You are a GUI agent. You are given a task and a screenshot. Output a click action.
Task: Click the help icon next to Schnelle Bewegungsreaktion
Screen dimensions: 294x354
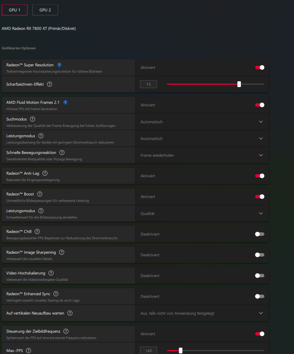[62, 153]
